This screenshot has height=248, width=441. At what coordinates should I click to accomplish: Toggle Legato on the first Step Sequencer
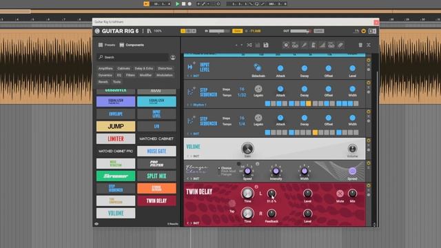pyautogui.click(x=258, y=89)
